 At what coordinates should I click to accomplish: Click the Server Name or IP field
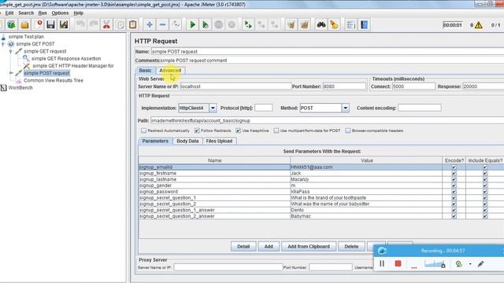point(235,86)
